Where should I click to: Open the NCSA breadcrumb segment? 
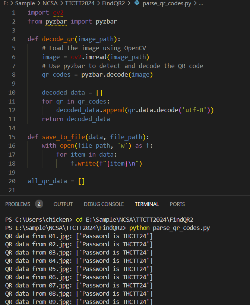pyautogui.click(x=50, y=3)
